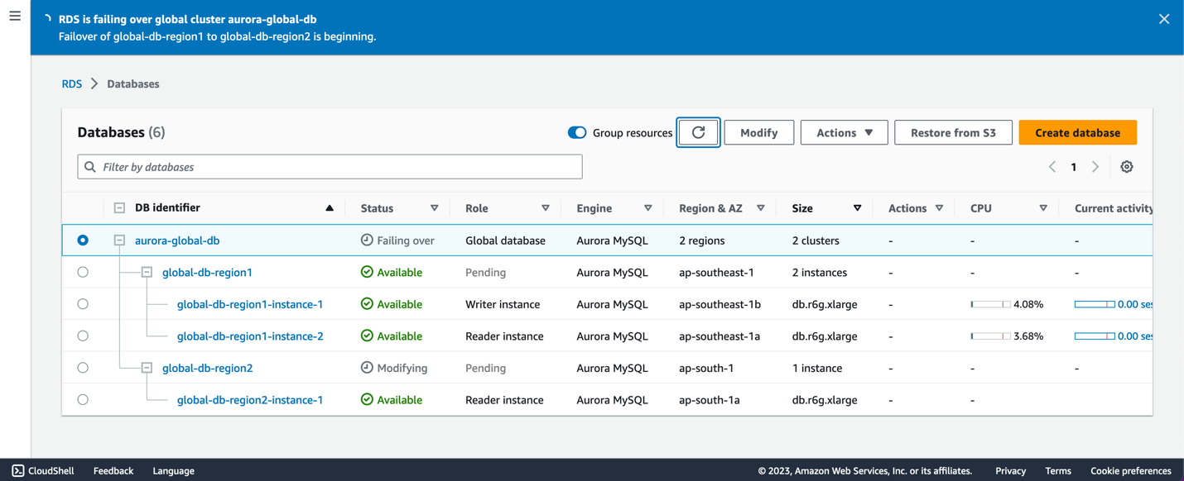Click RDS breadcrumb link
1184x481 pixels.
click(x=72, y=83)
